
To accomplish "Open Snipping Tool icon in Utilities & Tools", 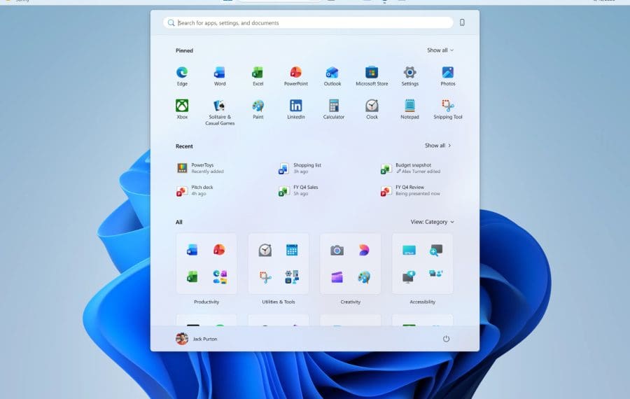I will 265,276.
